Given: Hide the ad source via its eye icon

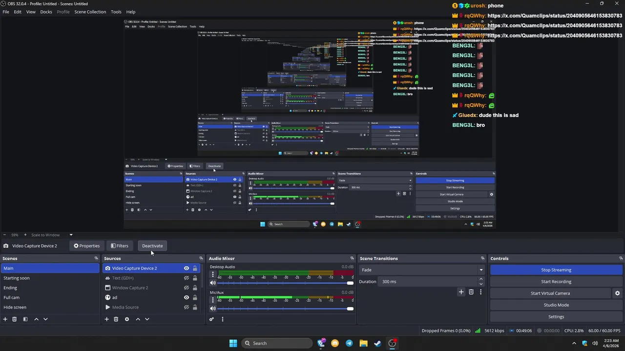Looking at the screenshot, I should pos(186,297).
